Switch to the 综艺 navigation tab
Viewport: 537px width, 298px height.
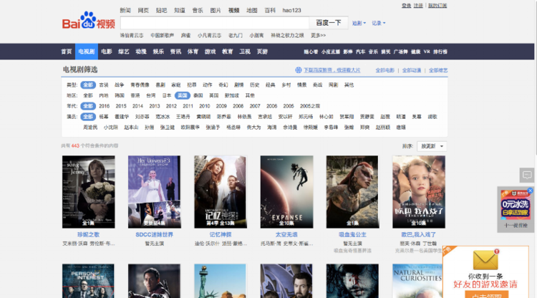tap(124, 52)
